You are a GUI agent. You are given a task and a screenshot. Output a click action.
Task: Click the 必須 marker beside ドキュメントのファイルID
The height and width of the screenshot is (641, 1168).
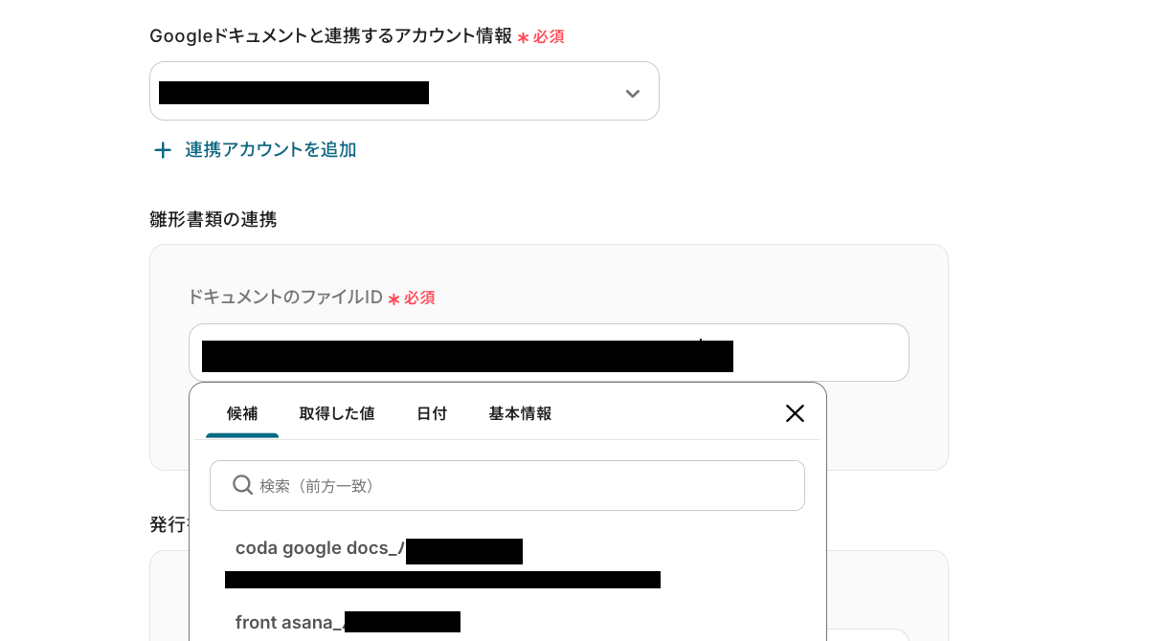pos(418,298)
